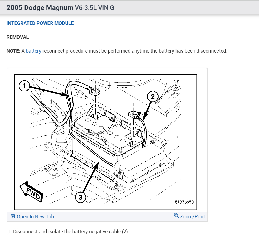This screenshot has width=259, height=243.
Task: Click the 'V6-3.5L VIN G' engine text
Action: [94, 8]
